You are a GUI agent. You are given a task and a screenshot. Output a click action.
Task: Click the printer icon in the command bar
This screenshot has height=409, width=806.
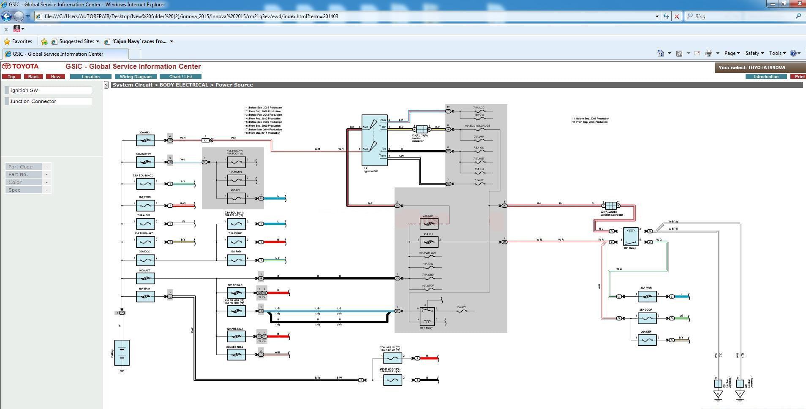point(709,53)
